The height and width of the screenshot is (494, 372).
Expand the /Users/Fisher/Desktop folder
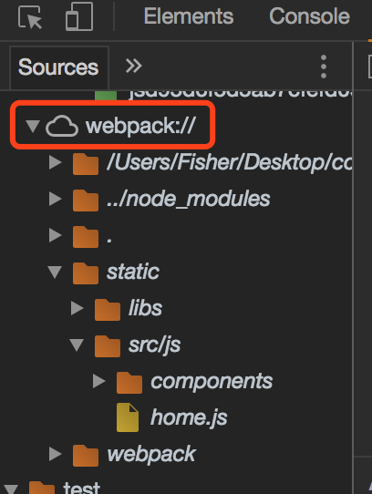[56, 162]
